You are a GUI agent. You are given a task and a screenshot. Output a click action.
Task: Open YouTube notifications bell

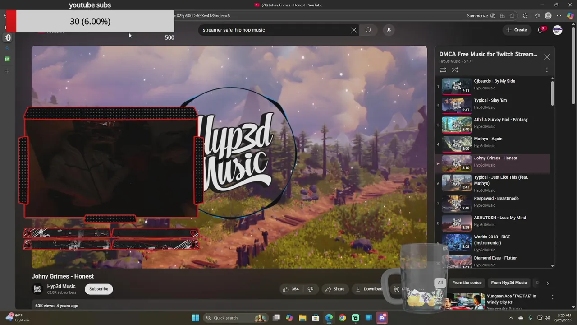[540, 30]
